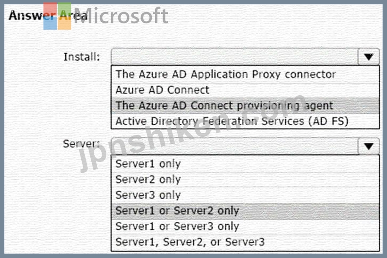This screenshot has height=258, width=387.
Task: Select The Azure AD Connect provisioning agent
Action: coord(245,106)
